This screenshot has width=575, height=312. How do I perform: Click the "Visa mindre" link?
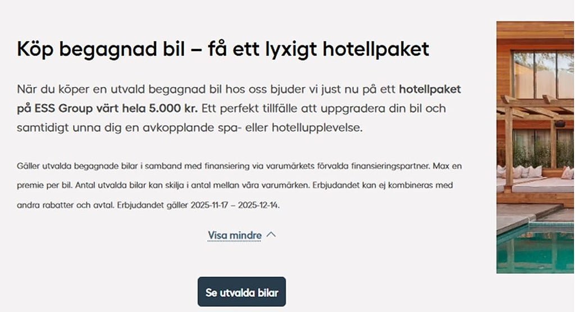[x=234, y=235]
